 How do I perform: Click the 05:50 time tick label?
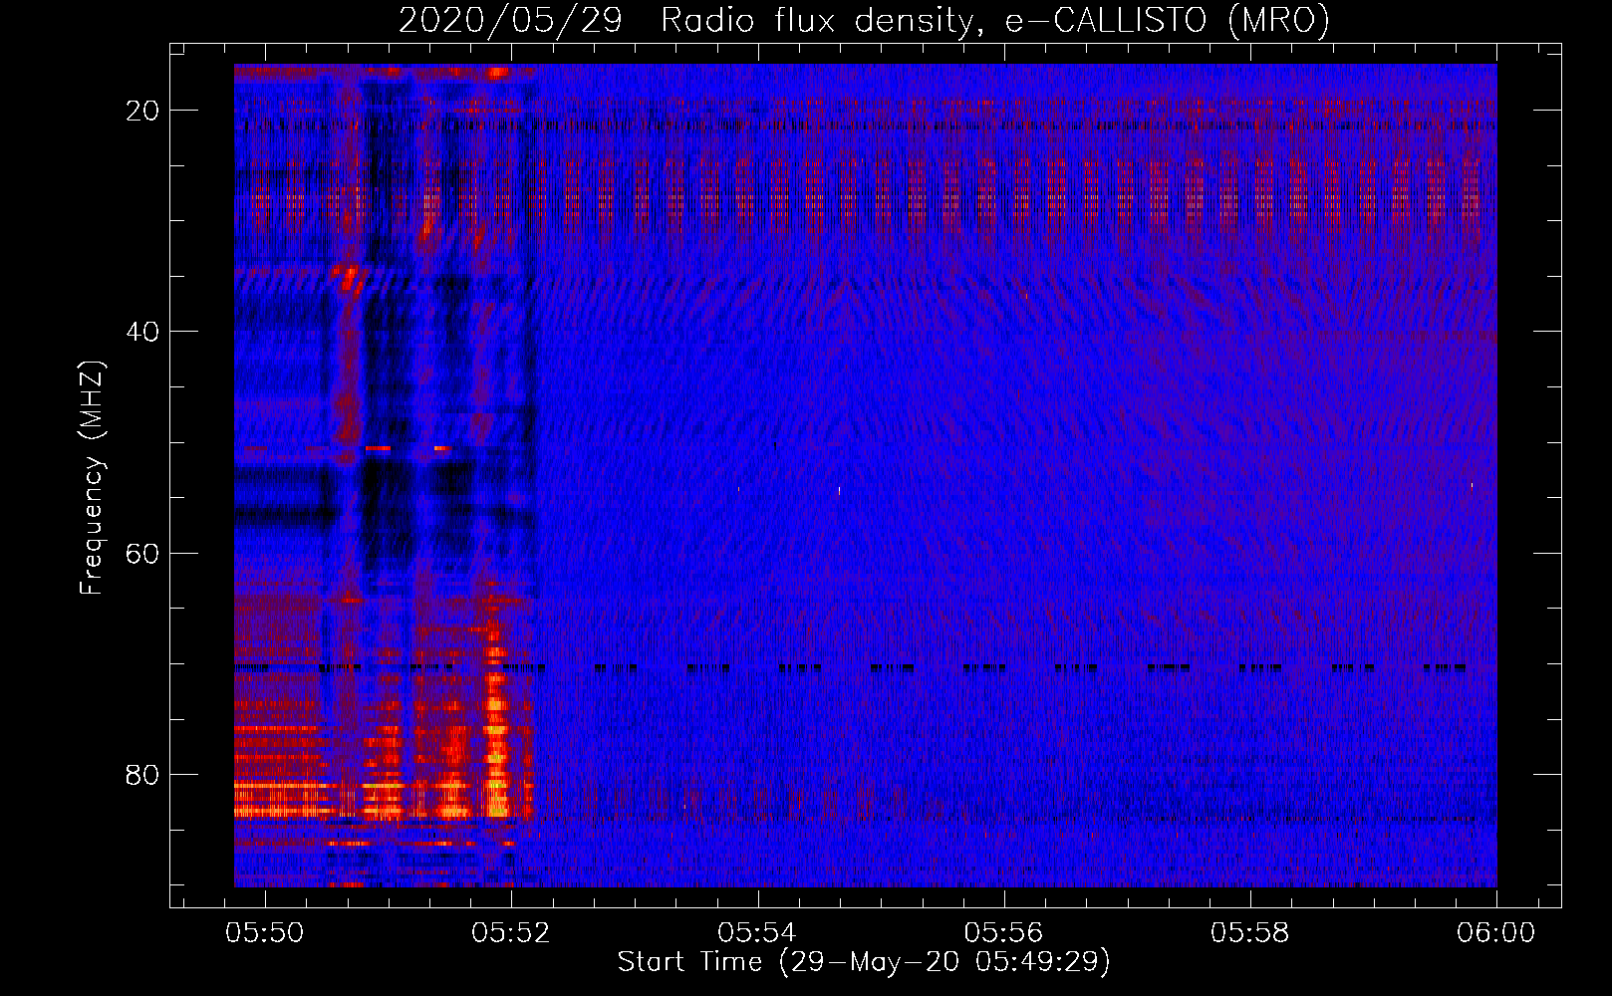[x=265, y=932]
